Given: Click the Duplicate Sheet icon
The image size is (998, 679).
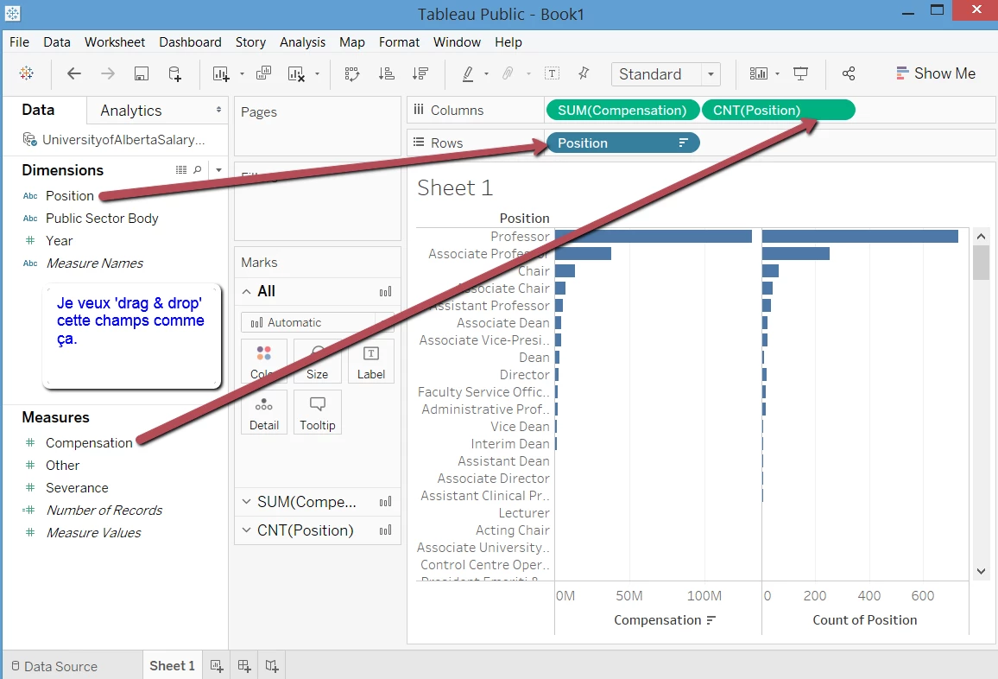Looking at the screenshot, I should point(263,73).
